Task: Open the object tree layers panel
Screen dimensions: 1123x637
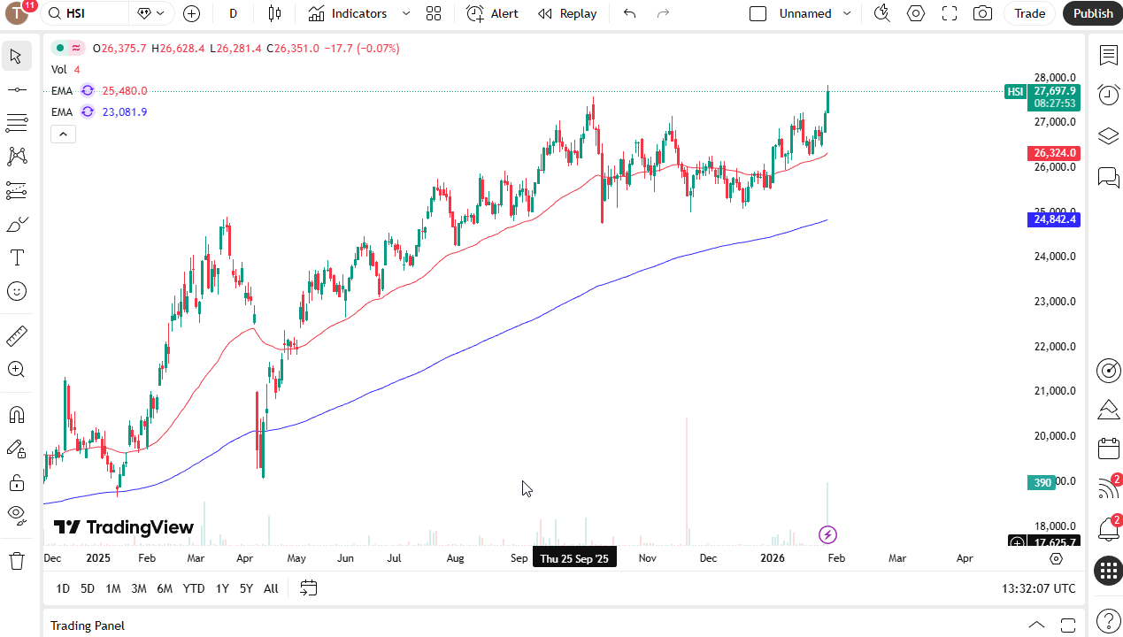Action: (x=1108, y=136)
